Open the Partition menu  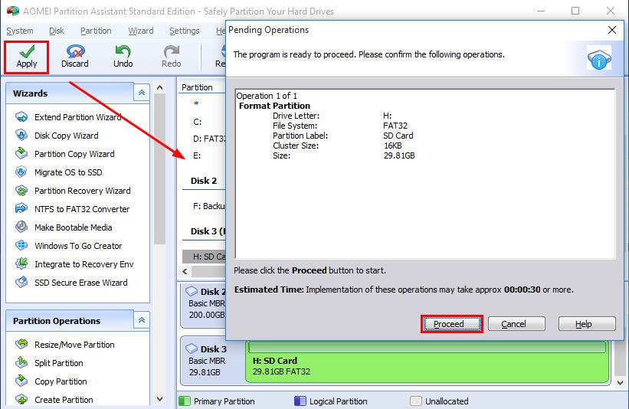click(x=96, y=31)
